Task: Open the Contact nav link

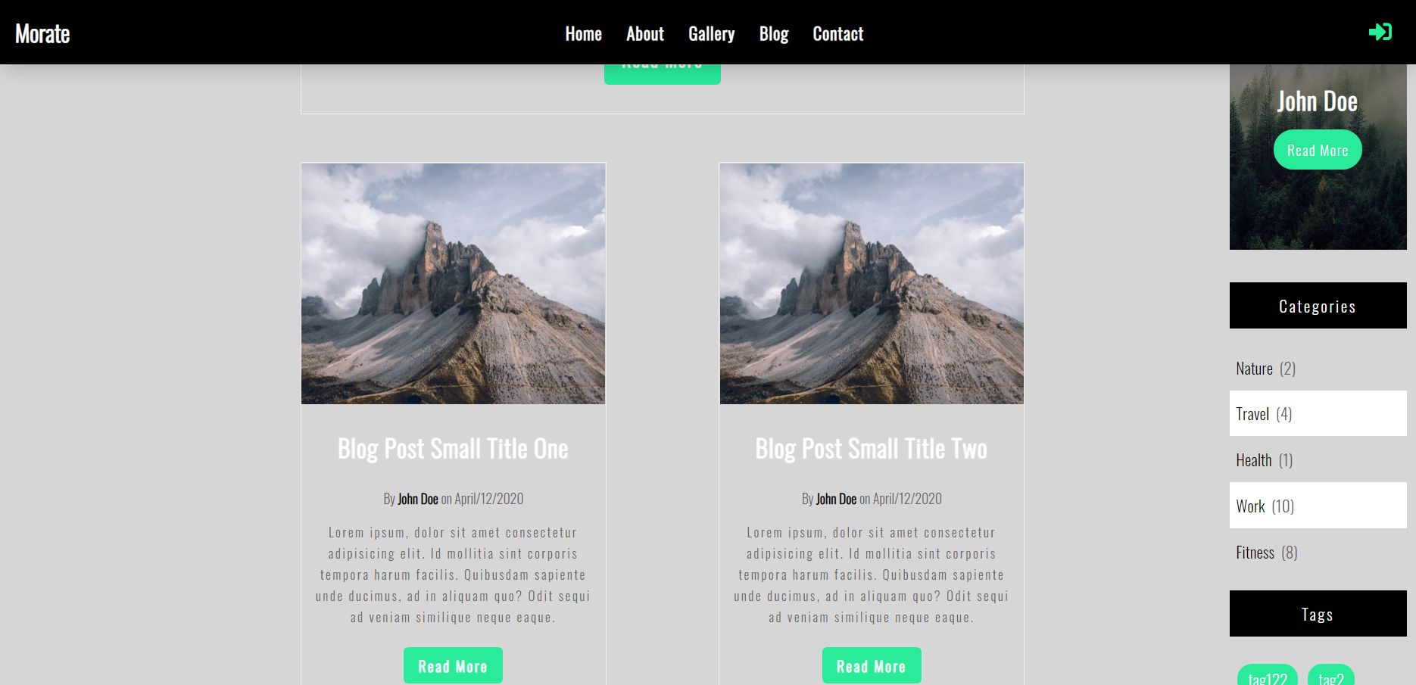Action: click(837, 34)
